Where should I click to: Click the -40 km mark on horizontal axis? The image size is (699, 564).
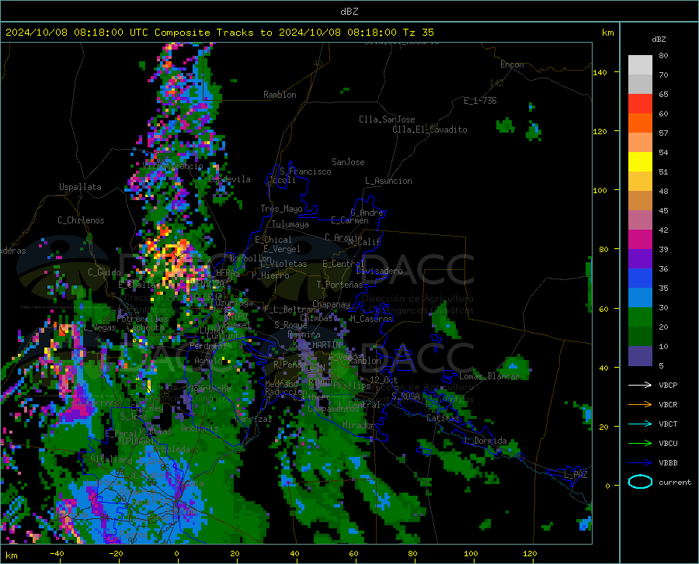pos(57,553)
